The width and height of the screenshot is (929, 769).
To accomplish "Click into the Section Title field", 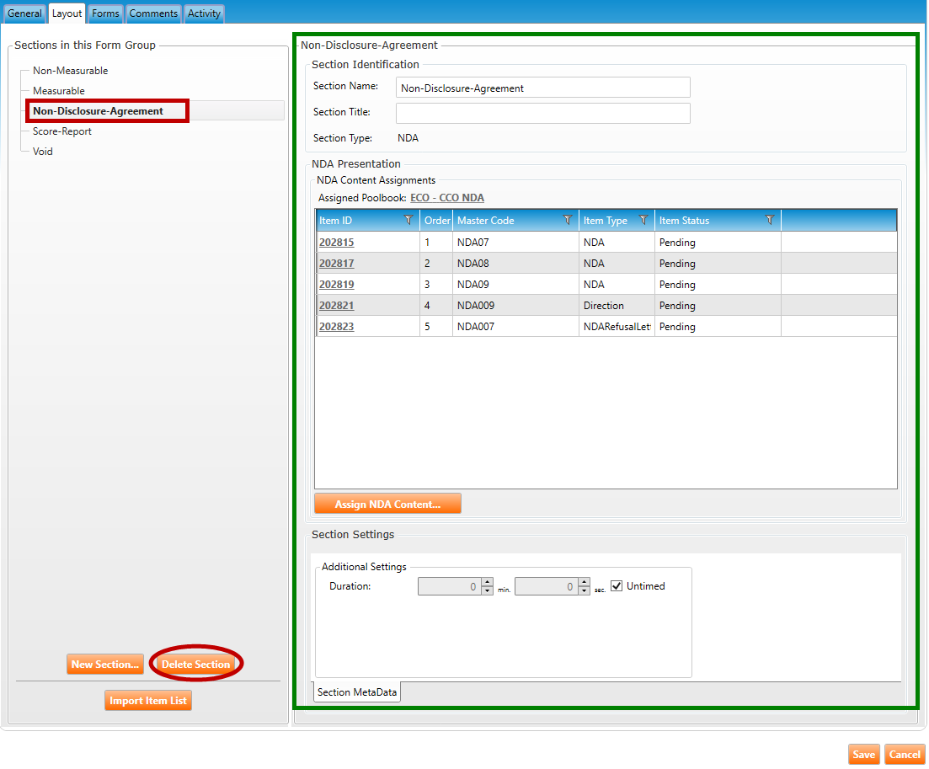I will [542, 113].
